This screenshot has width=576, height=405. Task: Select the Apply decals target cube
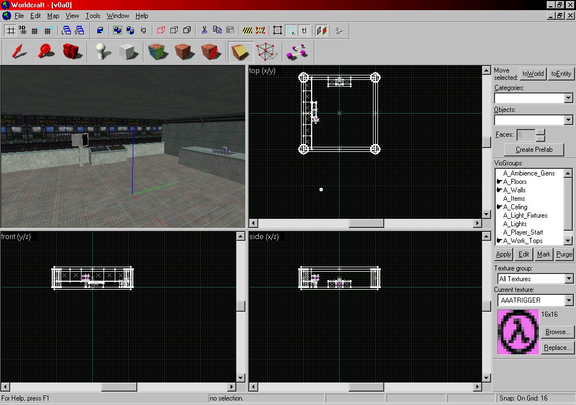coord(210,51)
